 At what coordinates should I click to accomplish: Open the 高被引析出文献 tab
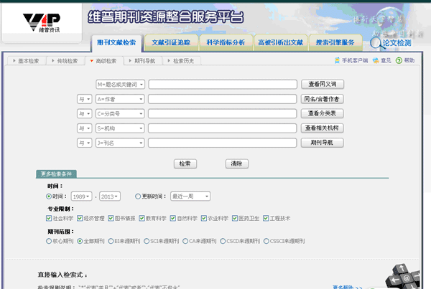280,42
